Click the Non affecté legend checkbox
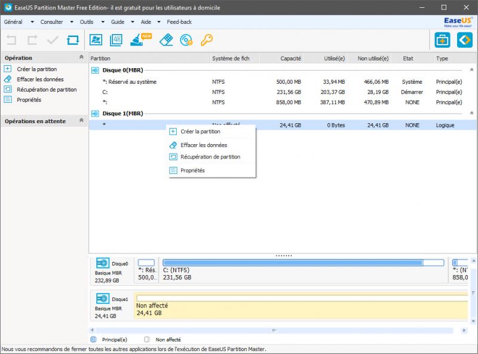Image resolution: width=478 pixels, height=354 pixels. (x=146, y=338)
